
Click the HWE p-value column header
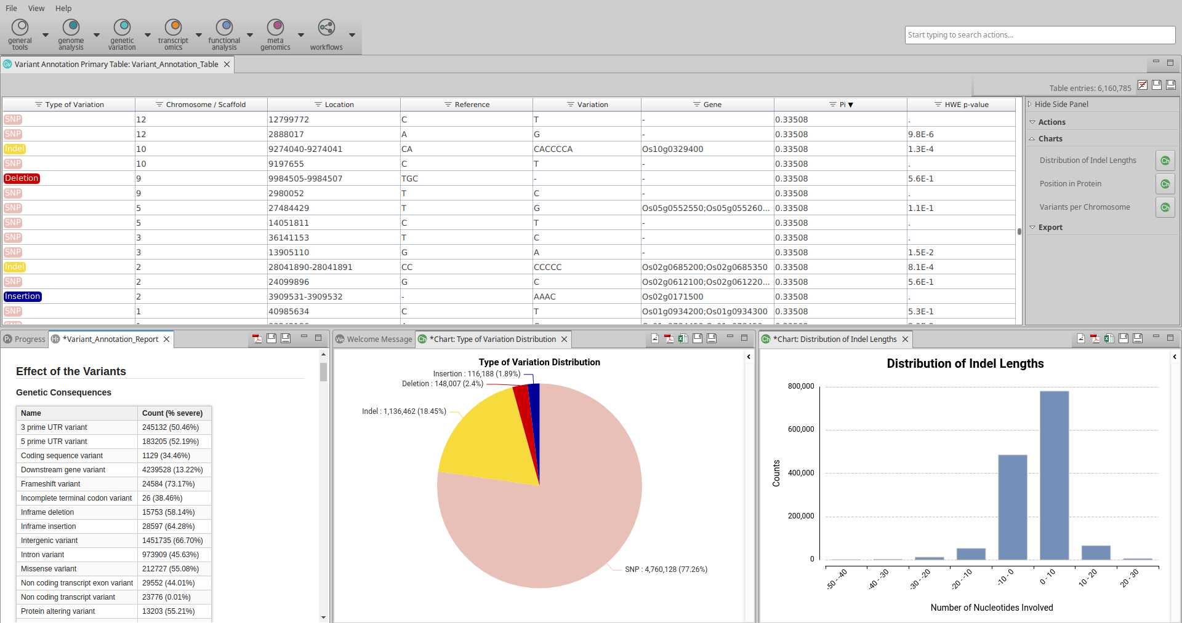tap(961, 105)
